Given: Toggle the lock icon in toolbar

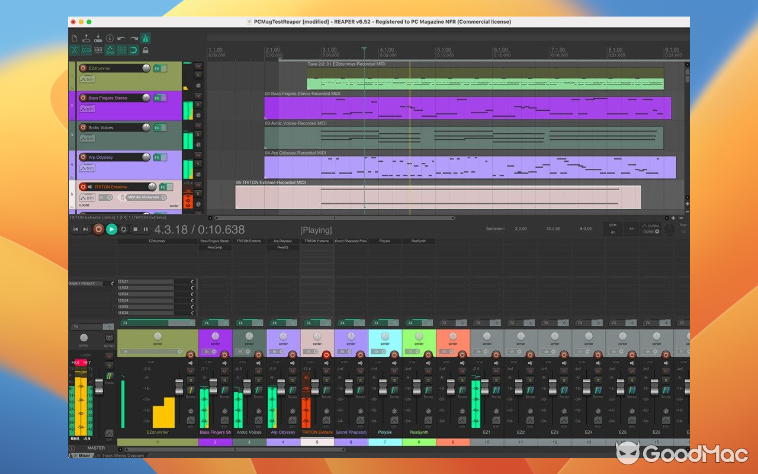Looking at the screenshot, I should (145, 50).
